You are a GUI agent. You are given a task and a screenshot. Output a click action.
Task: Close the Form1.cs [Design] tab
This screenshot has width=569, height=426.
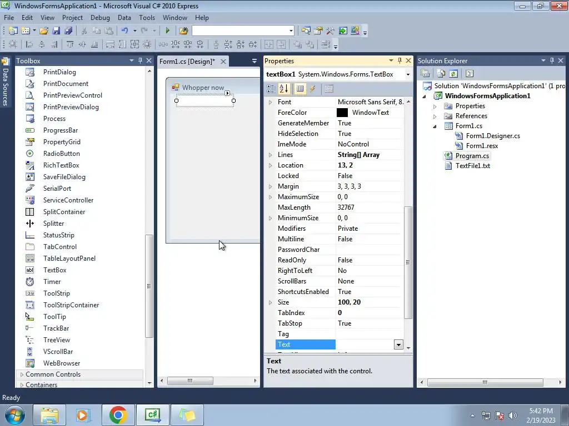[223, 62]
